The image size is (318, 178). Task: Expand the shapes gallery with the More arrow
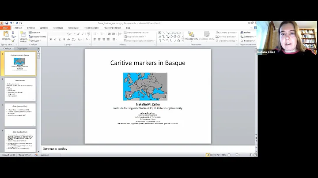click(182, 41)
